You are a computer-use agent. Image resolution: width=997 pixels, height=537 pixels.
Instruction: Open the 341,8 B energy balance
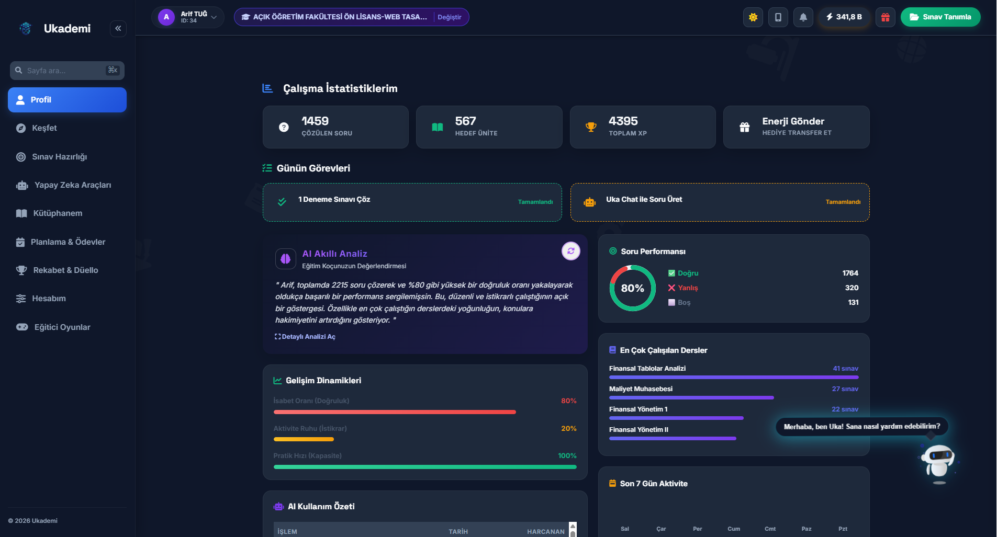pyautogui.click(x=844, y=17)
